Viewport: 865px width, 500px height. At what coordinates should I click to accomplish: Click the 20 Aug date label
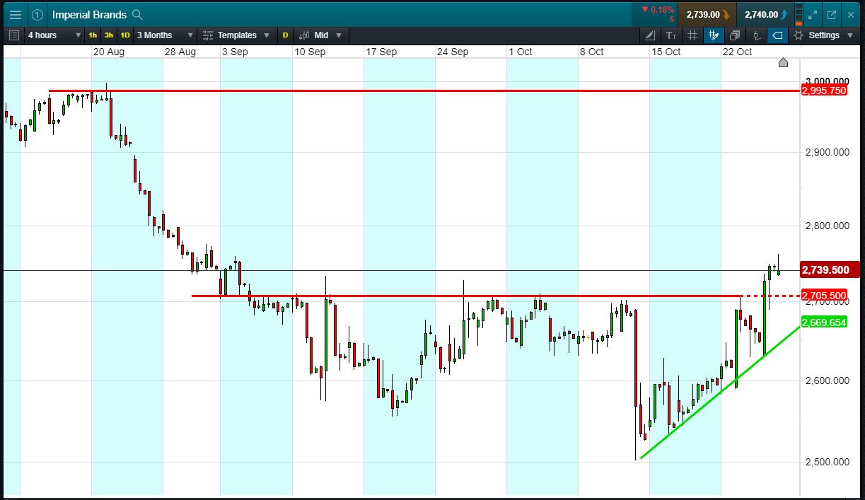pyautogui.click(x=108, y=52)
